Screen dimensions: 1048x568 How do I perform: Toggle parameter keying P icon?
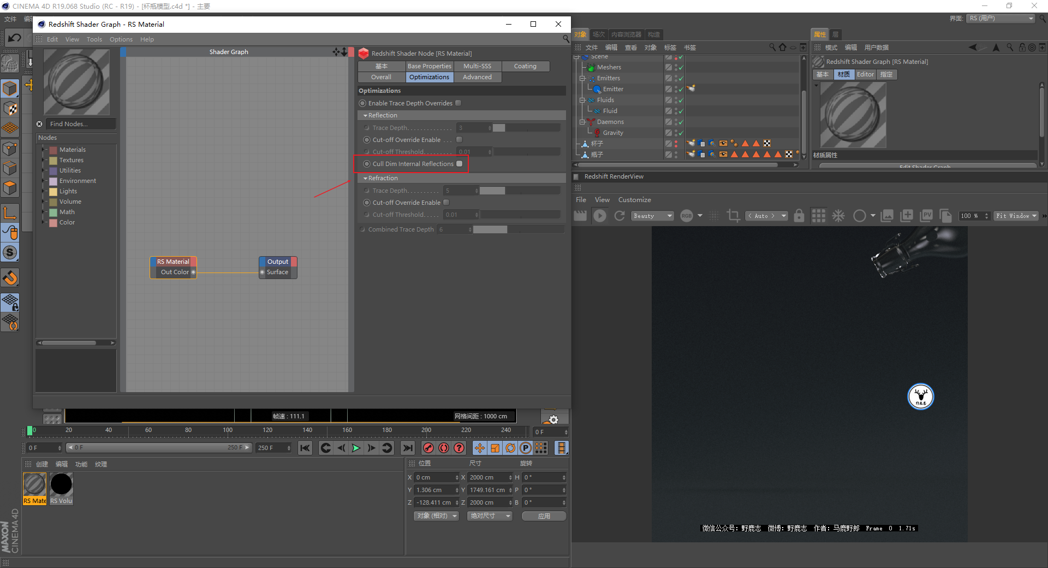[525, 448]
